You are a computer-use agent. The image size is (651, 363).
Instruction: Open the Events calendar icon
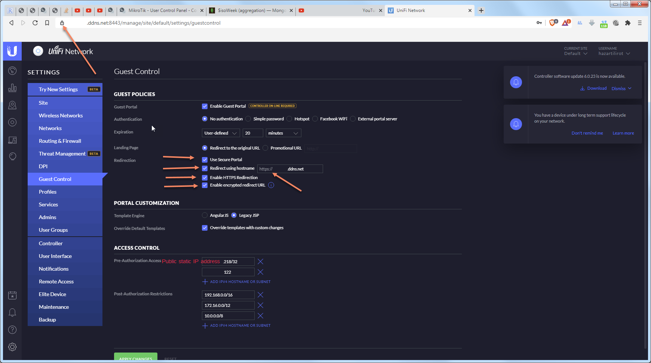(x=12, y=295)
